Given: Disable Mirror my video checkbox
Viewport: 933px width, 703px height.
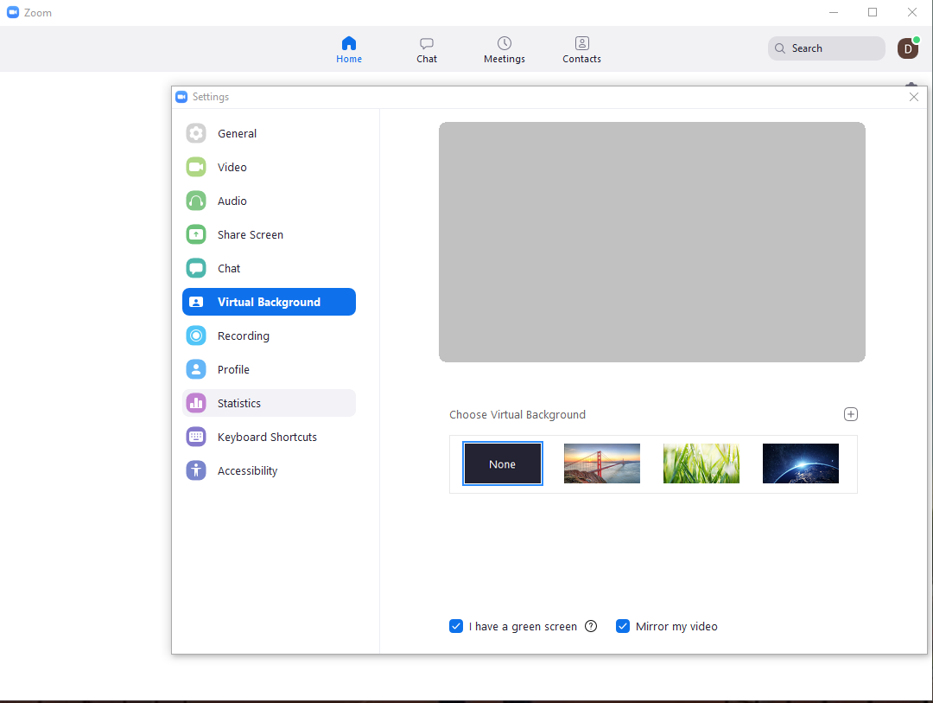Looking at the screenshot, I should coord(622,626).
